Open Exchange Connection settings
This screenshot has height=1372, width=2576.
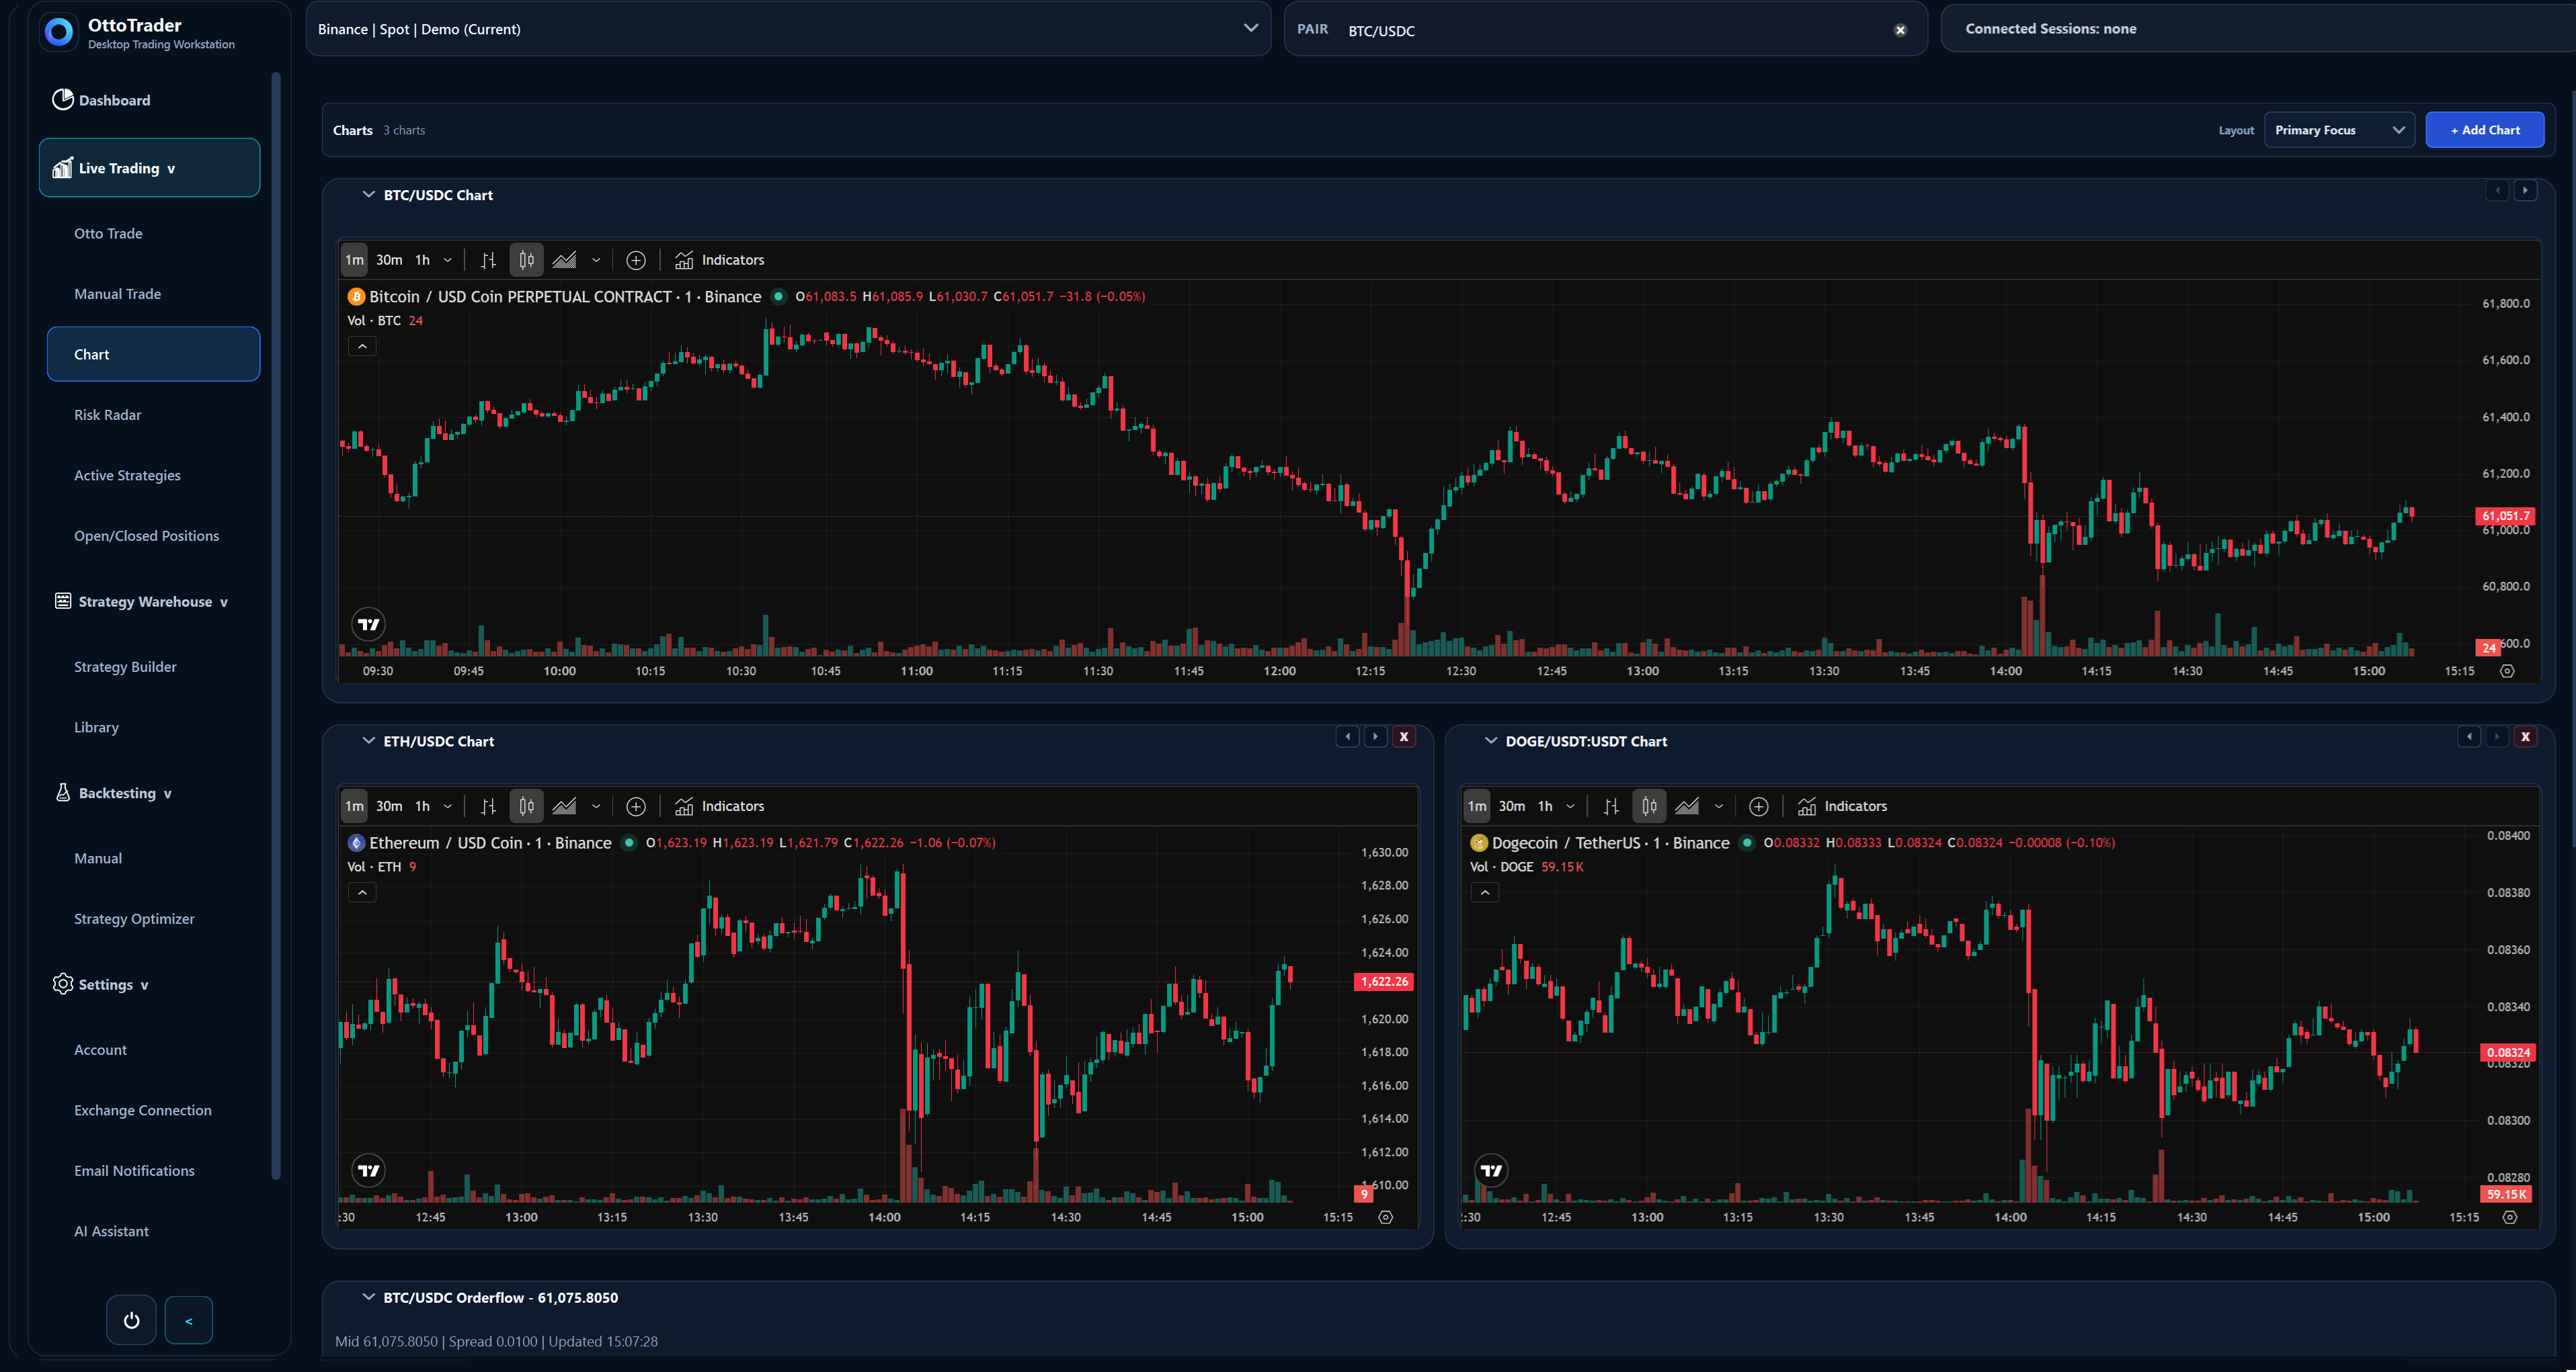[143, 1110]
